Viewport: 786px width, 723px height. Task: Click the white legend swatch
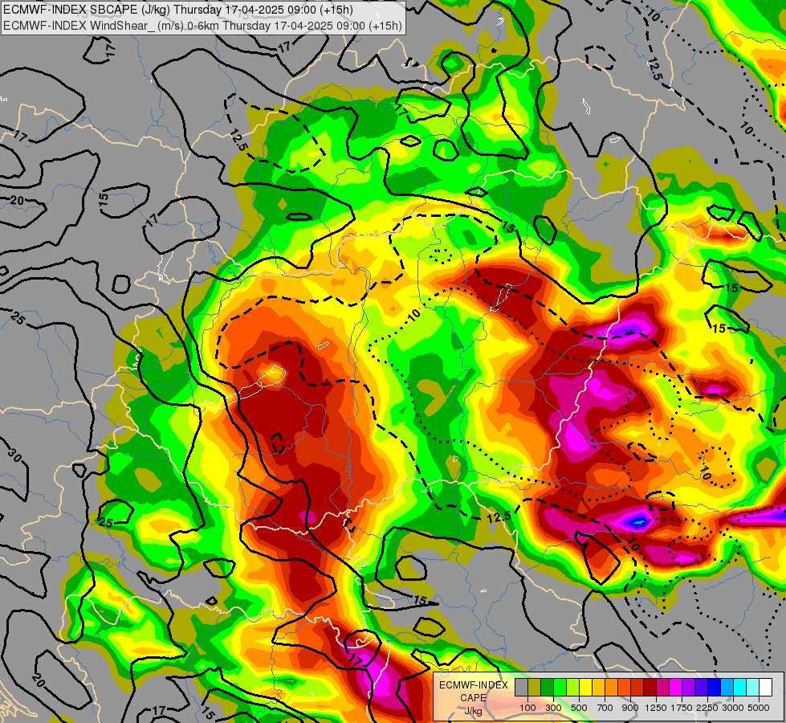pos(766,688)
